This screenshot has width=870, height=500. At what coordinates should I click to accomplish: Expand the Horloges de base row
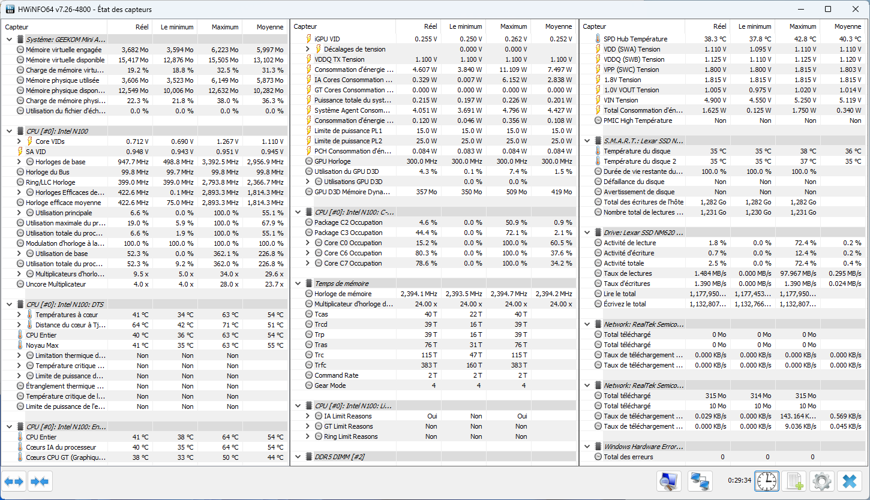click(x=19, y=162)
